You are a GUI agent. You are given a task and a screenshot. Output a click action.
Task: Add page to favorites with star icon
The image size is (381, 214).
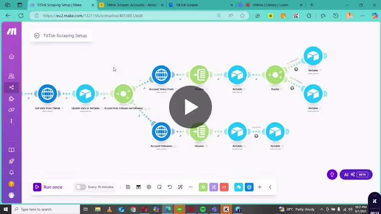click(x=242, y=16)
